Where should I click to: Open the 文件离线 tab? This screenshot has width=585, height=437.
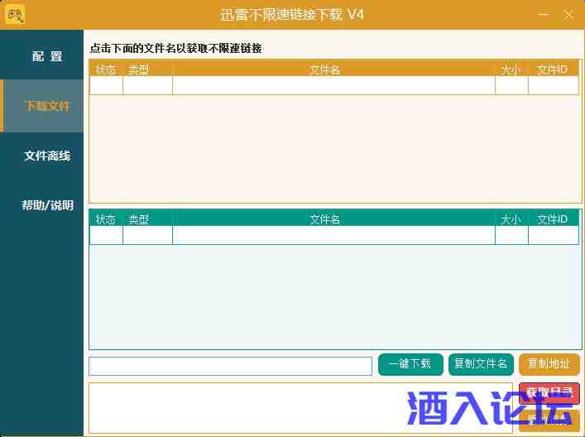41,156
